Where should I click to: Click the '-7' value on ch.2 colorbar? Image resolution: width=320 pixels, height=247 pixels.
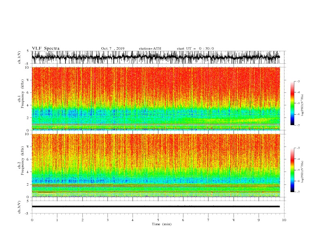pyautogui.click(x=298, y=192)
